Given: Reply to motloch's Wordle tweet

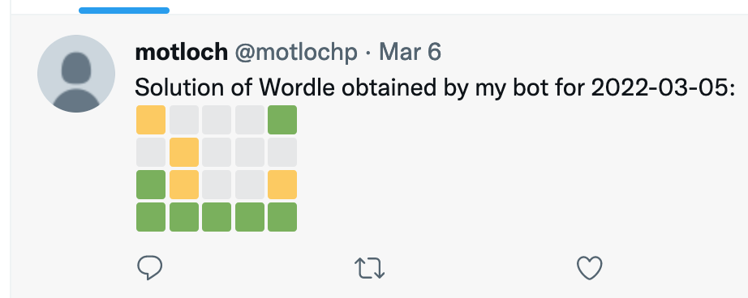Looking at the screenshot, I should tap(150, 267).
